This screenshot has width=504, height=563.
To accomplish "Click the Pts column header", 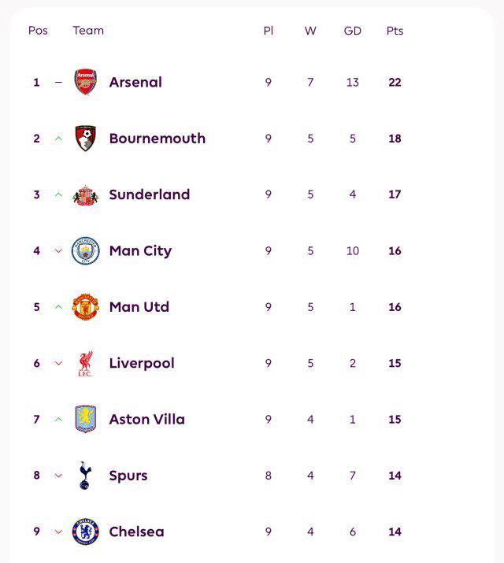I will coord(395,31).
